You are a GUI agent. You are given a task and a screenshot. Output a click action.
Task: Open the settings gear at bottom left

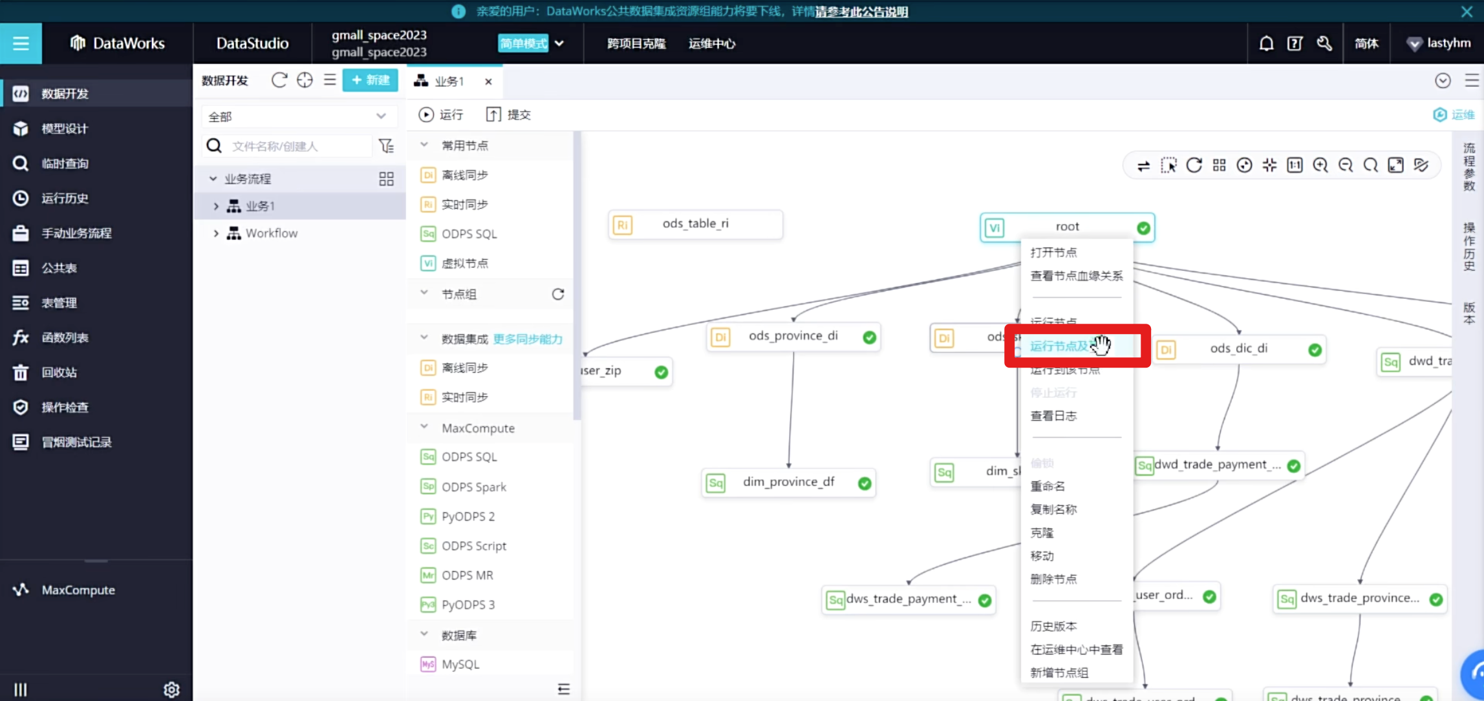coord(171,689)
